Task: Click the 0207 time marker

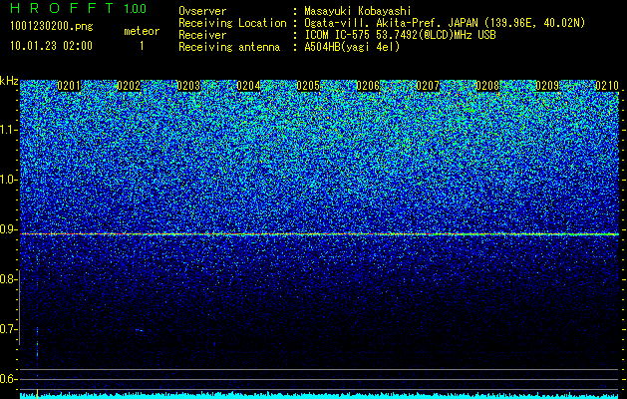Action: (428, 86)
